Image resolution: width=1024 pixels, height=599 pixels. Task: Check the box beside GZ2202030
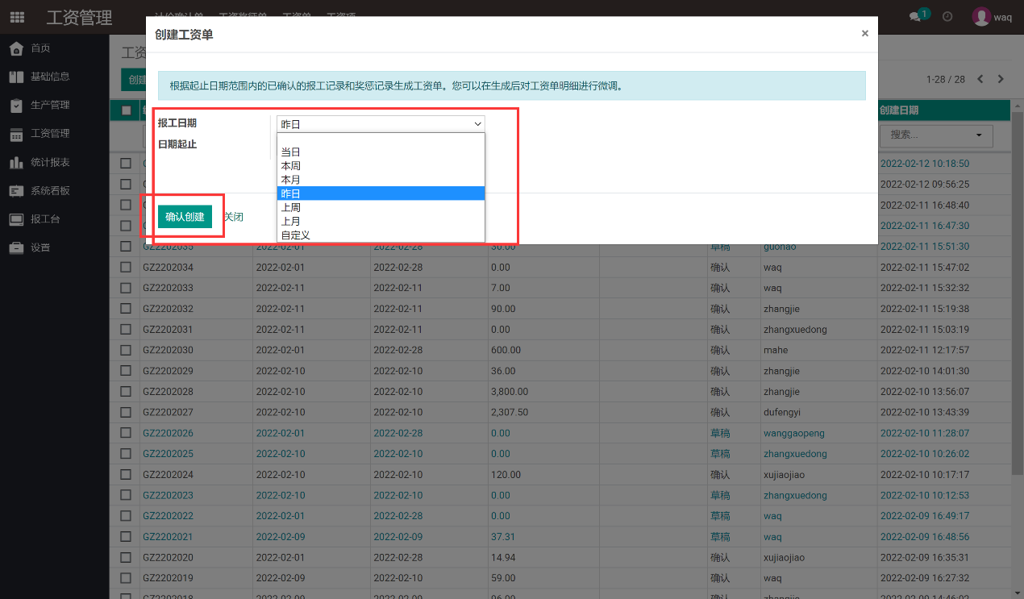pos(126,350)
